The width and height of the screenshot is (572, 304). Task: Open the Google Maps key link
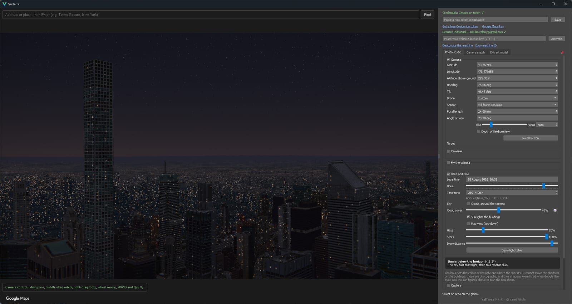[493, 26]
